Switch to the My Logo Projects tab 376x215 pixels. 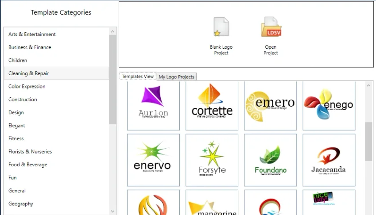coord(177,77)
